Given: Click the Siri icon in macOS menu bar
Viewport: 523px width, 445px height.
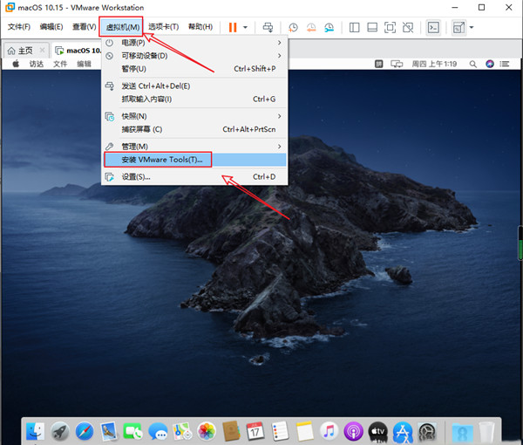Looking at the screenshot, I should pos(490,64).
